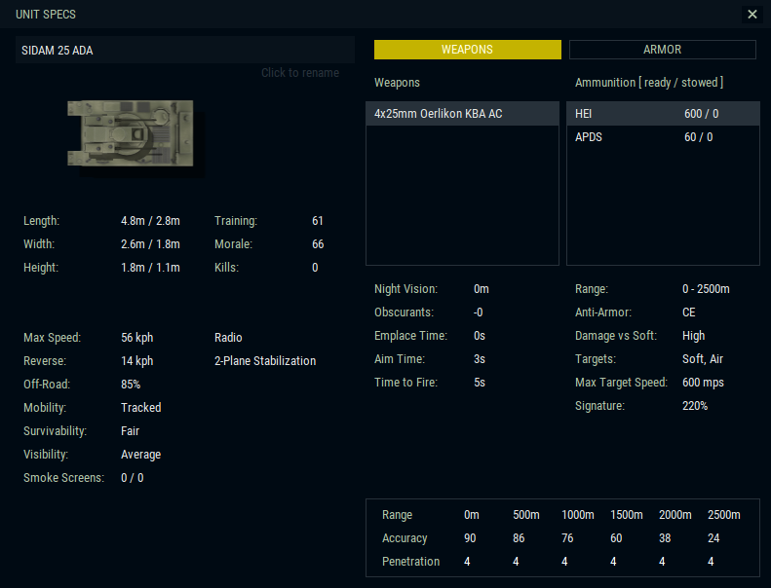
Task: Click the accuracy value 60 at 1500m
Action: coord(616,538)
